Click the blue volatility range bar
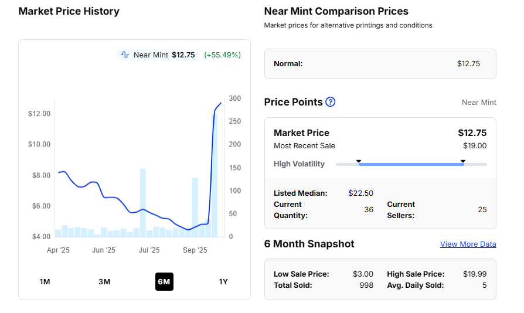Image resolution: width=524 pixels, height=313 pixels. pos(410,165)
